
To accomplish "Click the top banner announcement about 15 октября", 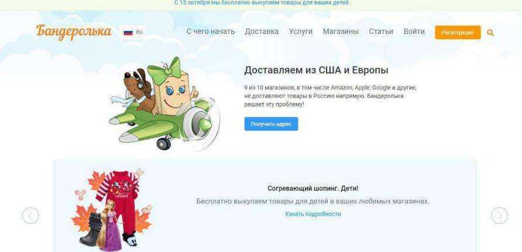I will tap(262, 3).
